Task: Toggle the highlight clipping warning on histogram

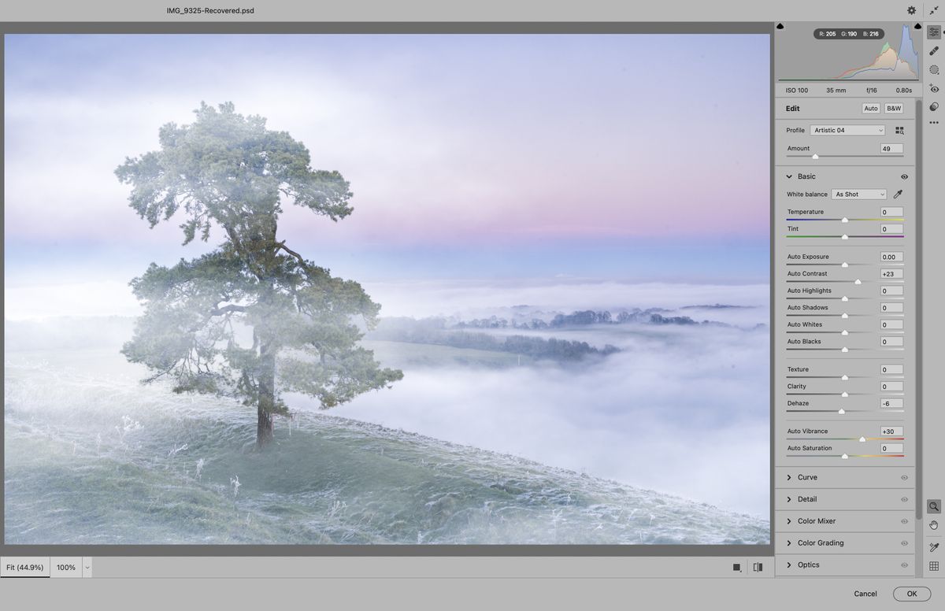Action: click(x=916, y=27)
